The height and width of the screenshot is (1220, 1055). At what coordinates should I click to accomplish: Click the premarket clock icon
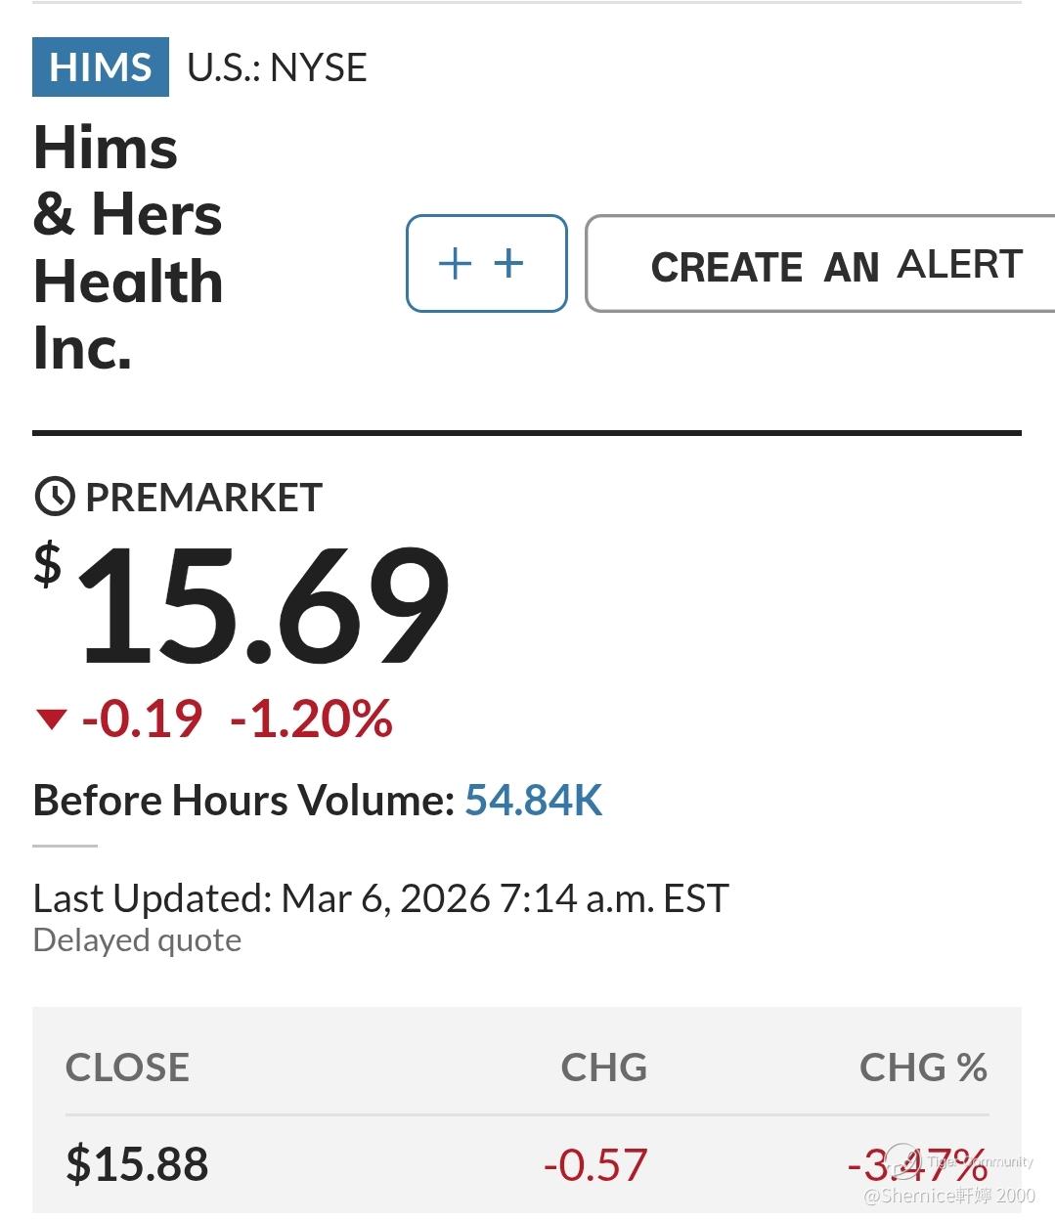tap(55, 497)
